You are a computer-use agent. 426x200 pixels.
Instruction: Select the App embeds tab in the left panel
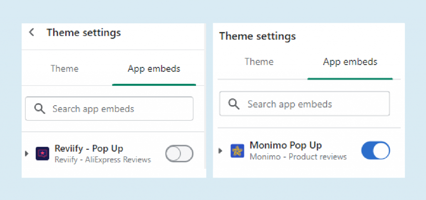coord(154,69)
